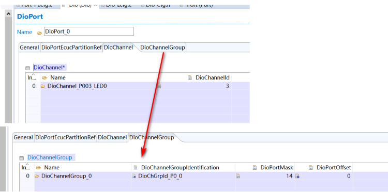Click the icon before DioPortOffset value 0
The image size is (388, 192).
coord(297,176)
